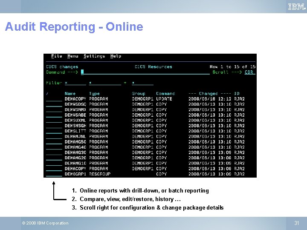
Task: Select the resource name DEMSLITT
Action: tap(75, 131)
